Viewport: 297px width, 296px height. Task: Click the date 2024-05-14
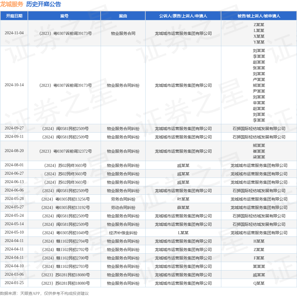click(x=14, y=224)
